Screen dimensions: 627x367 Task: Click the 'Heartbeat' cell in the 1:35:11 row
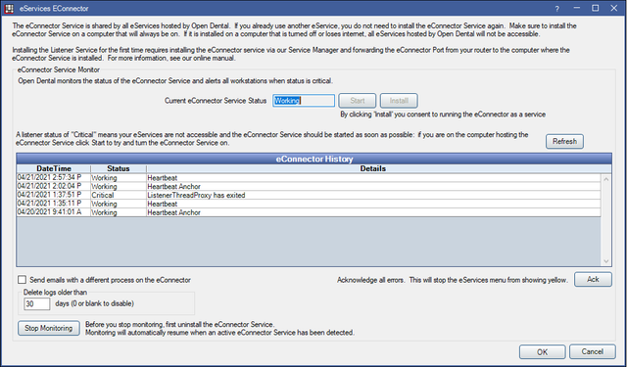tap(373, 204)
